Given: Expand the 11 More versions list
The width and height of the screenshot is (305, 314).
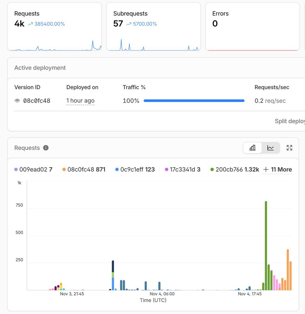Looking at the screenshot, I should (277, 170).
